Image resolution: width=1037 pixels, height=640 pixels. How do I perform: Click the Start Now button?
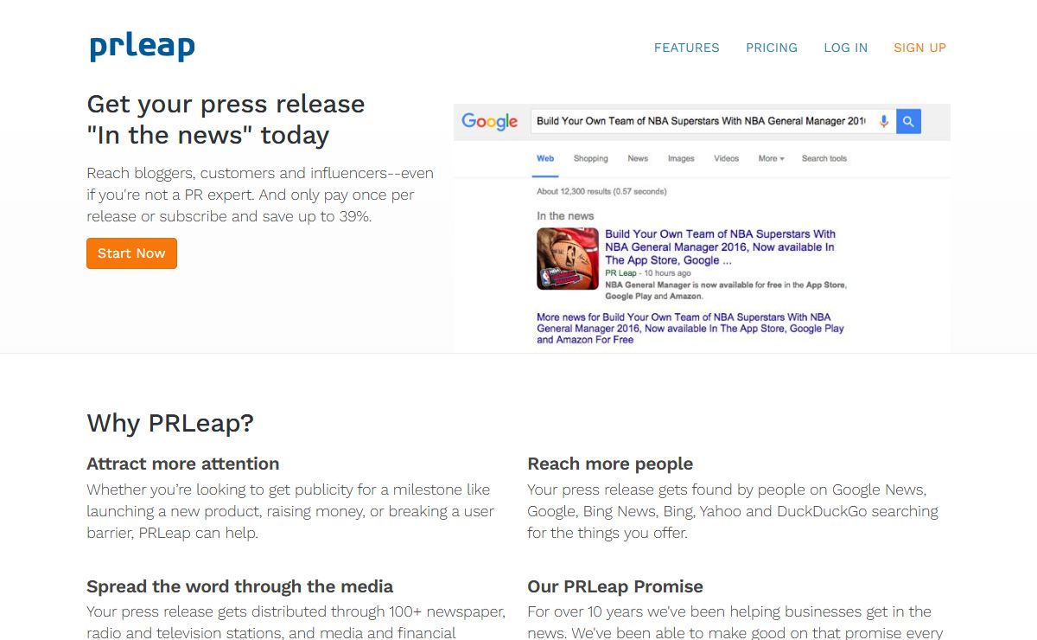click(x=131, y=253)
